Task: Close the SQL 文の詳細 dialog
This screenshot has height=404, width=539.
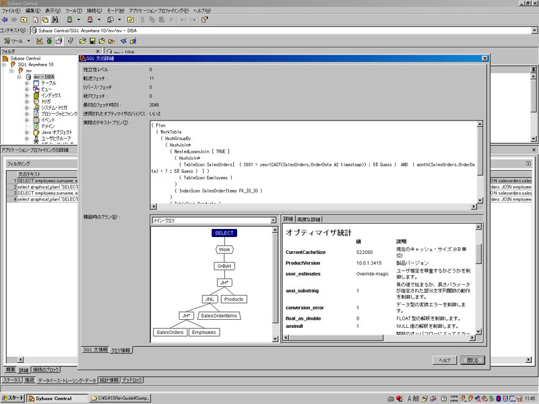Action: point(484,59)
